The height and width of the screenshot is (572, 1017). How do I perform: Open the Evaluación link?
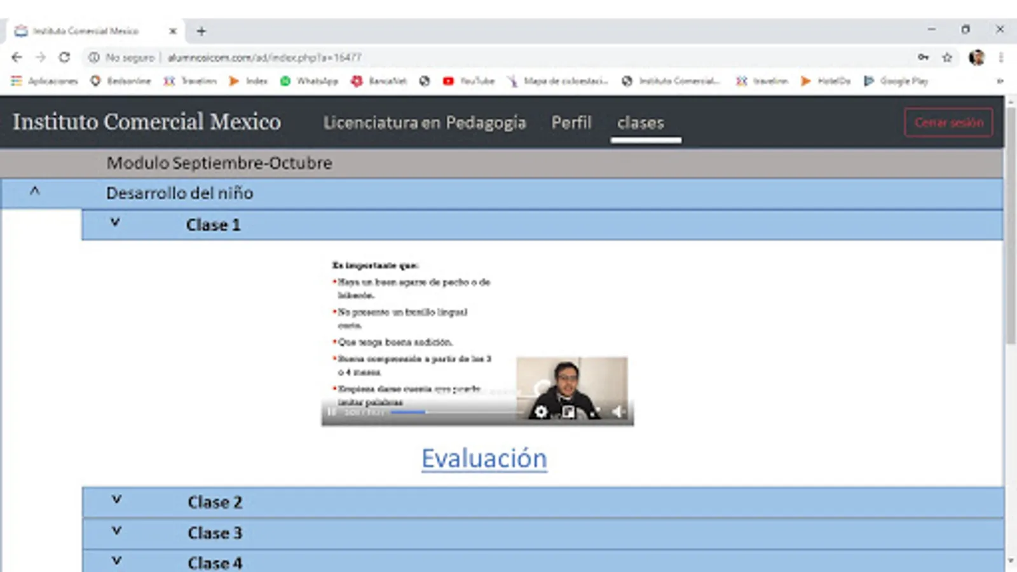pyautogui.click(x=484, y=458)
